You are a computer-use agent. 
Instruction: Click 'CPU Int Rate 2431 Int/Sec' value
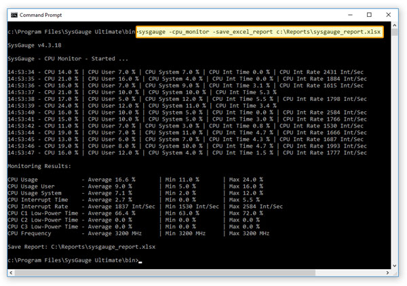(322, 72)
